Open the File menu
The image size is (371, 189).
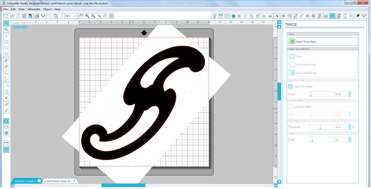click(x=5, y=9)
